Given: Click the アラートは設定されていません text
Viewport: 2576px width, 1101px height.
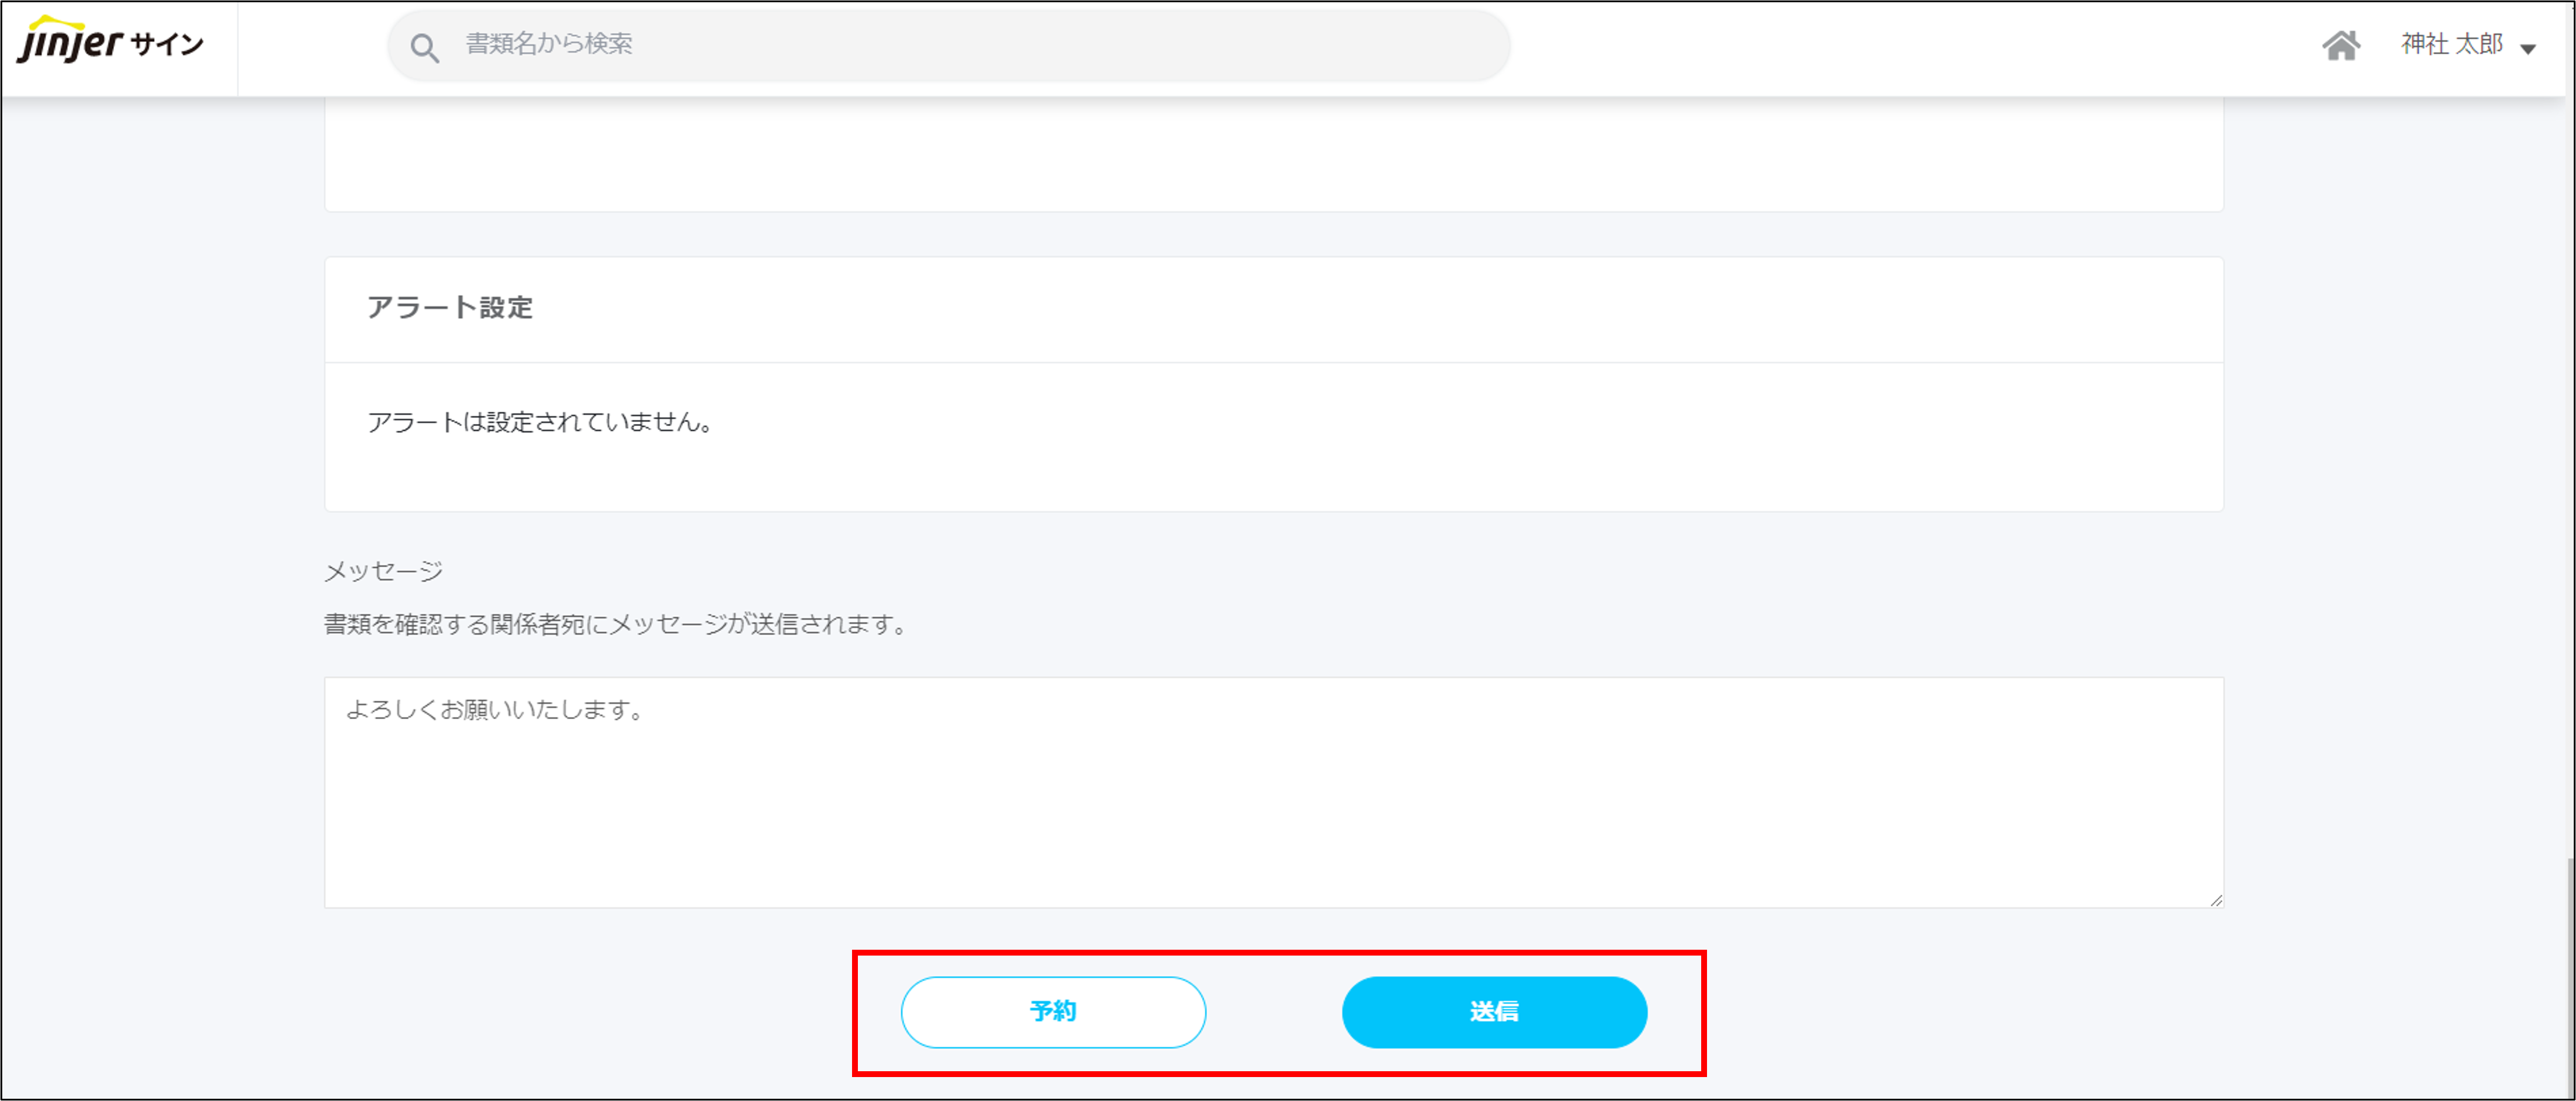Looking at the screenshot, I should pyautogui.click(x=540, y=423).
